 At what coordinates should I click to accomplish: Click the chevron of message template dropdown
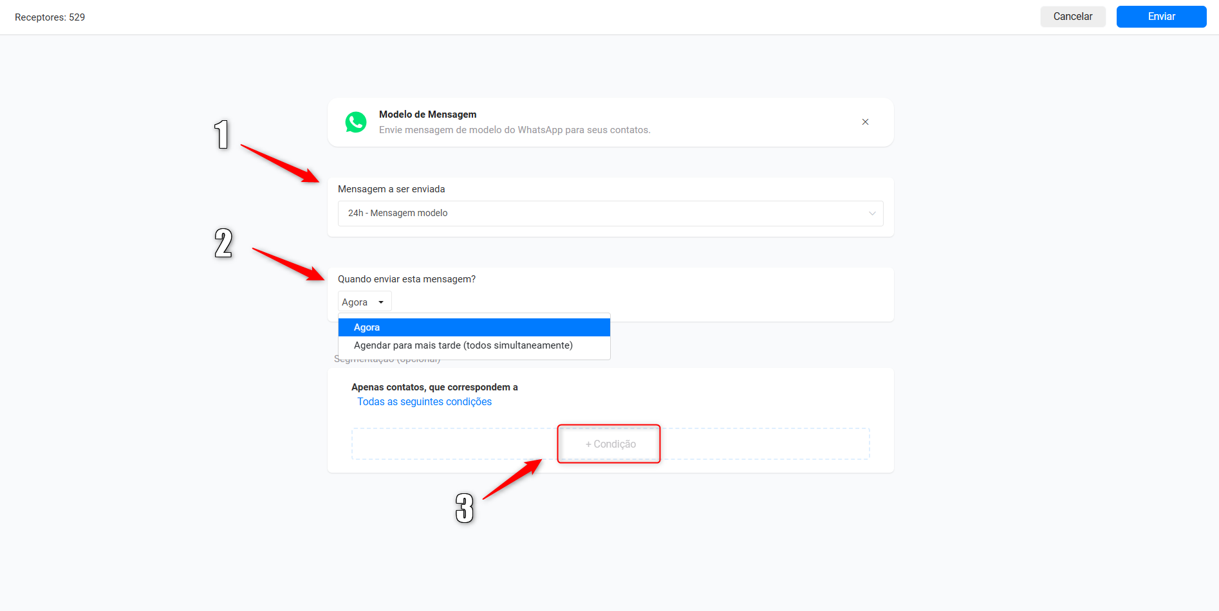point(872,214)
